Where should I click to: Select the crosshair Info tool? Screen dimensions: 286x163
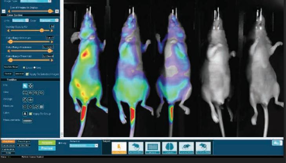click(31, 85)
